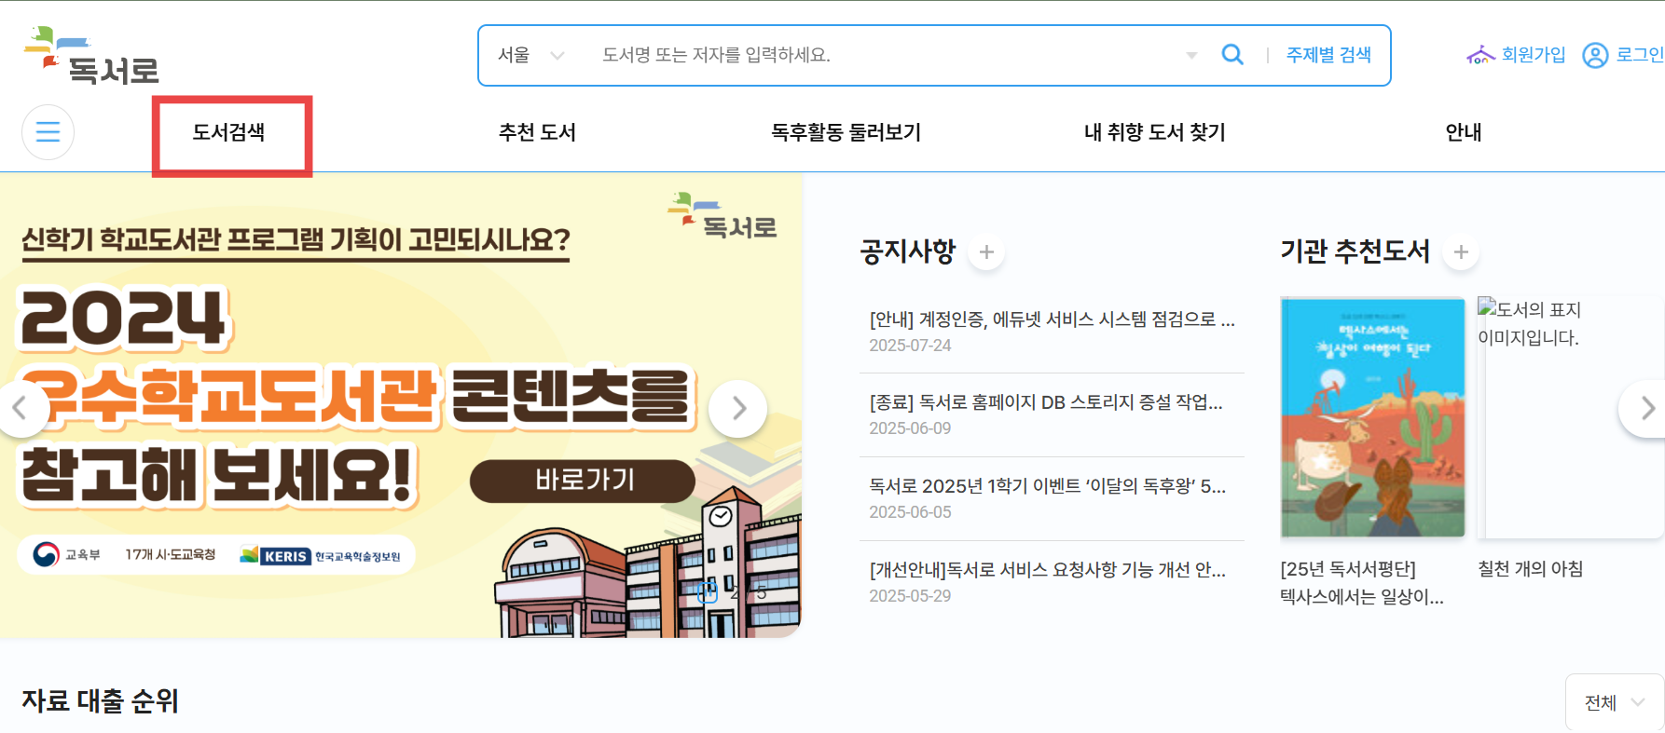Click the date 2025-07-24
The width and height of the screenshot is (1665, 733).
[910, 346]
